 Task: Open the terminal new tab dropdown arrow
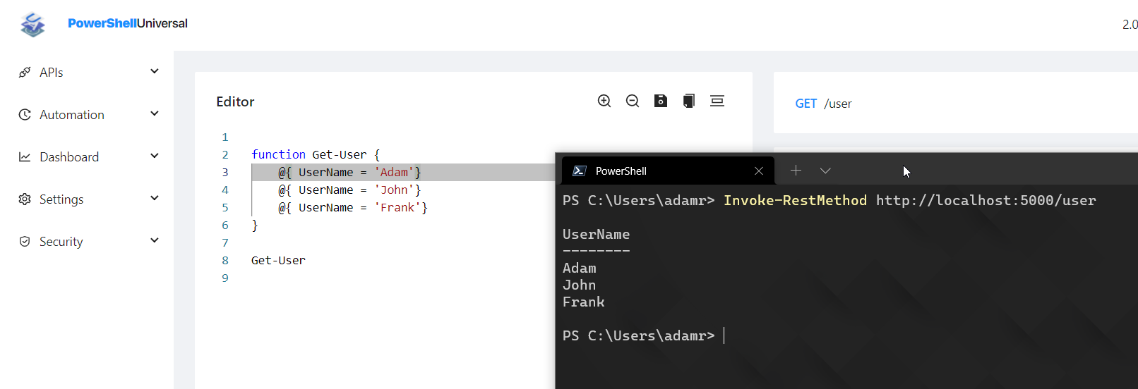click(825, 171)
